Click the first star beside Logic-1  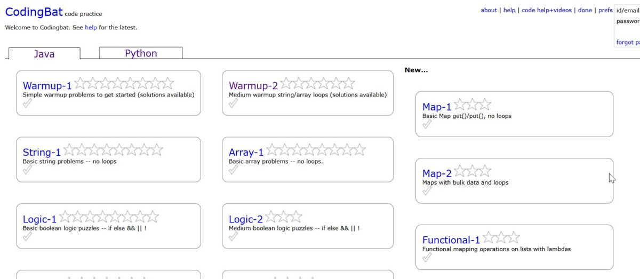click(66, 216)
